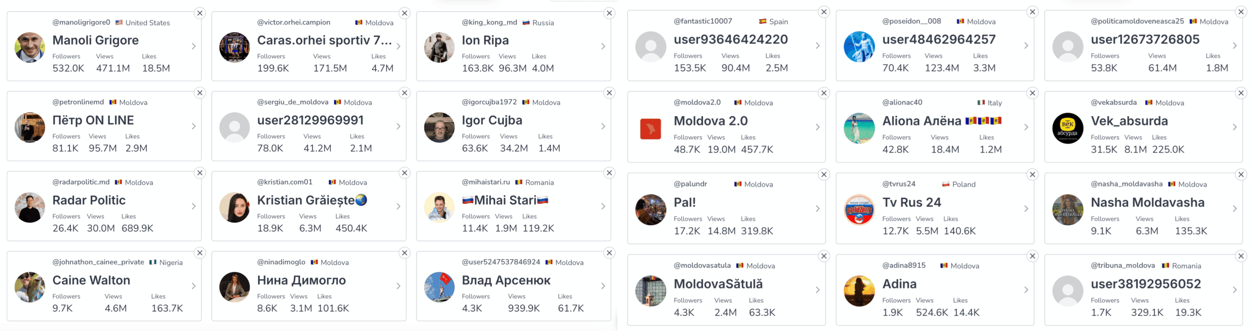Expand the Aliona Алёна card chevron
The width and height of the screenshot is (1256, 331).
click(1026, 127)
